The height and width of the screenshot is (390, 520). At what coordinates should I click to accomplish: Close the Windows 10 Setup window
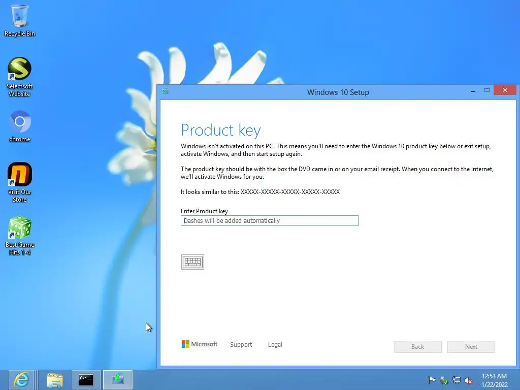pyautogui.click(x=505, y=90)
